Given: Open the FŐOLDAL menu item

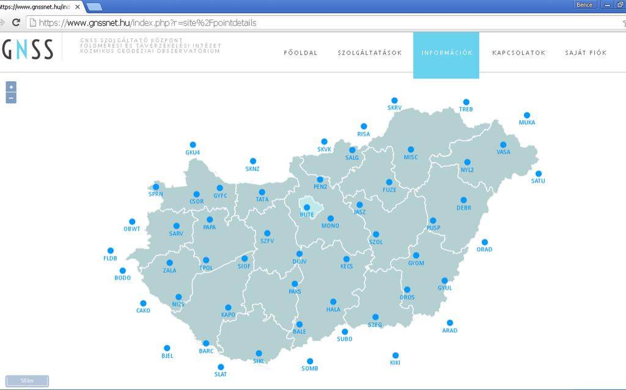Looking at the screenshot, I should (x=301, y=53).
